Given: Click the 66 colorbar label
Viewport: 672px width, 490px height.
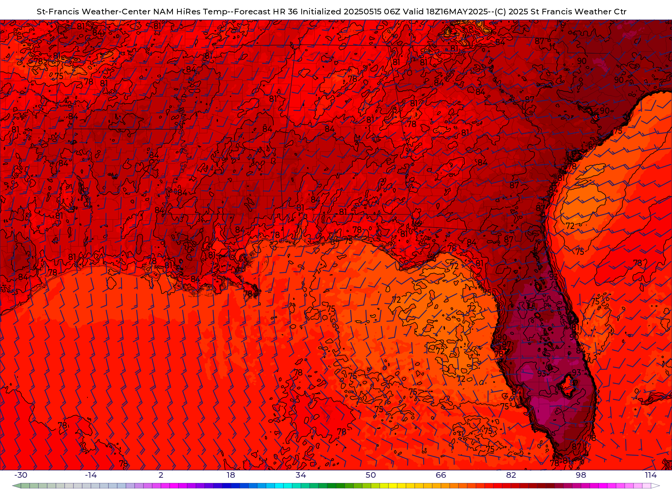Looking at the screenshot, I should (x=441, y=475).
